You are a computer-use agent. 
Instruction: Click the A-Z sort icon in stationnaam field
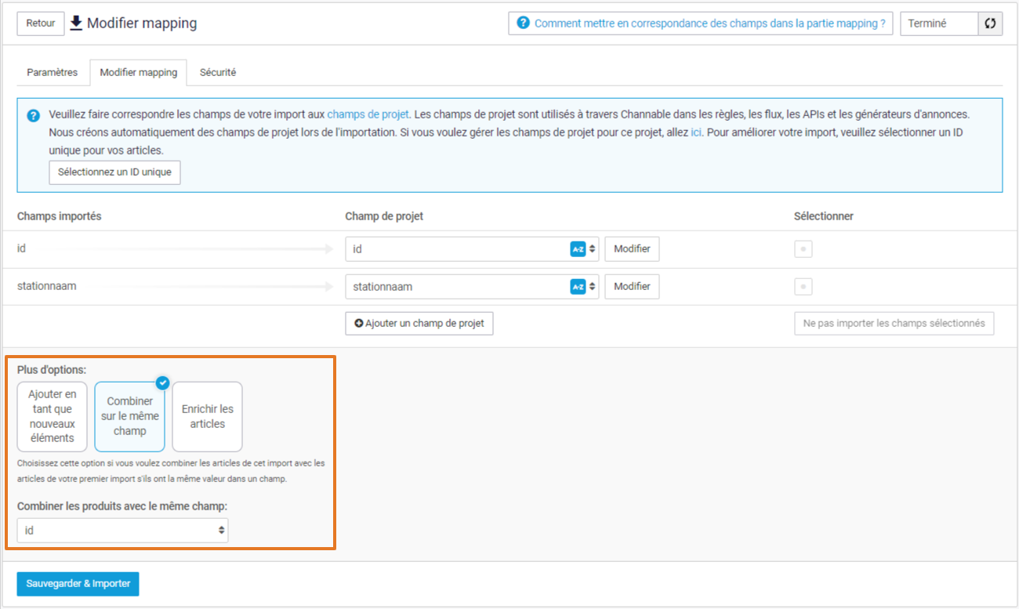tap(578, 287)
